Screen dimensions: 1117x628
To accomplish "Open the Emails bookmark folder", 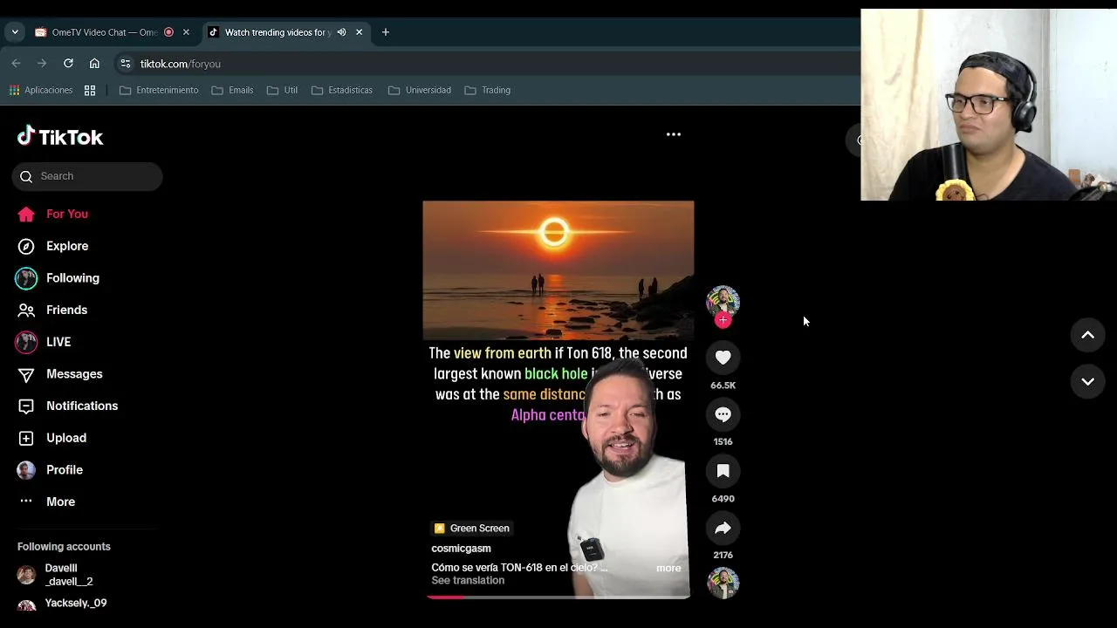I will (x=232, y=90).
